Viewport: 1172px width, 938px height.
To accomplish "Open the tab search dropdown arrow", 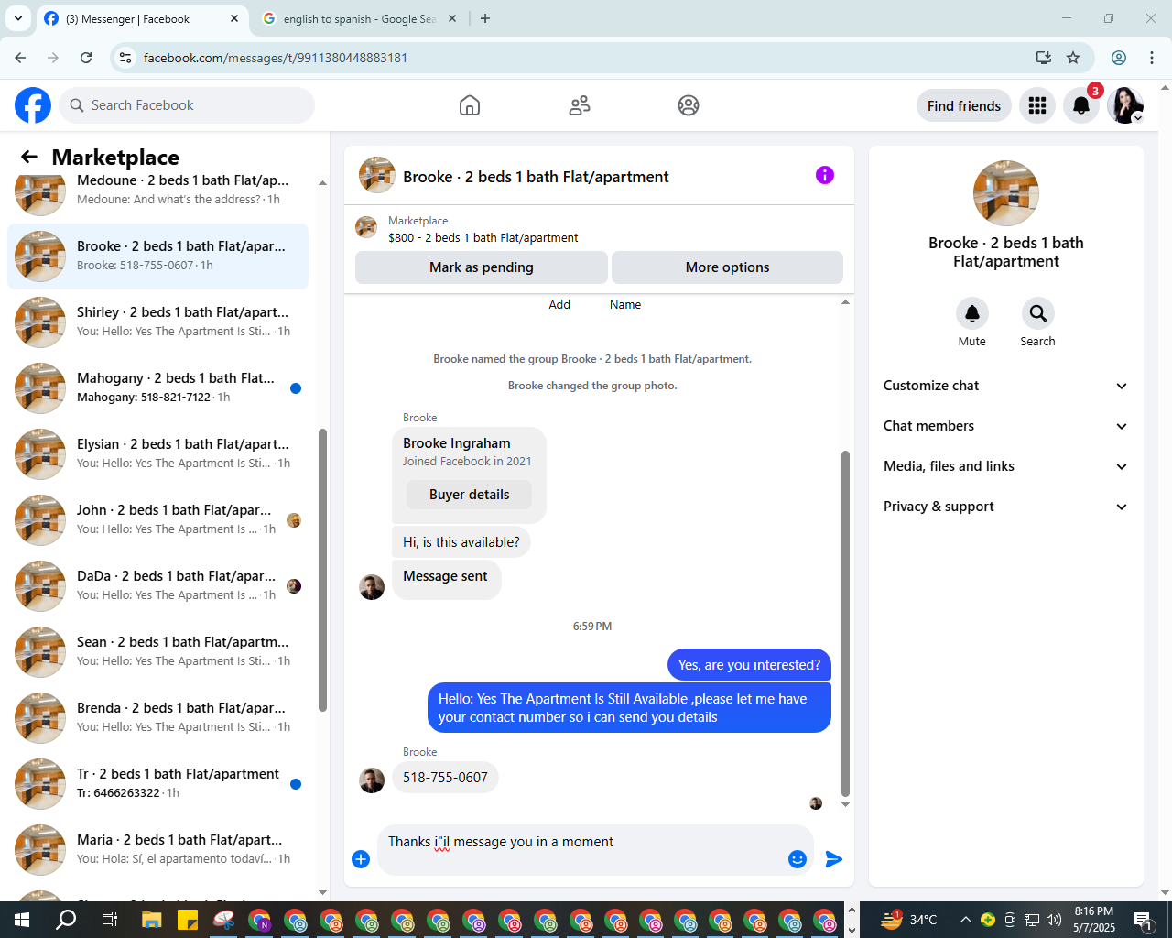I will tap(18, 18).
